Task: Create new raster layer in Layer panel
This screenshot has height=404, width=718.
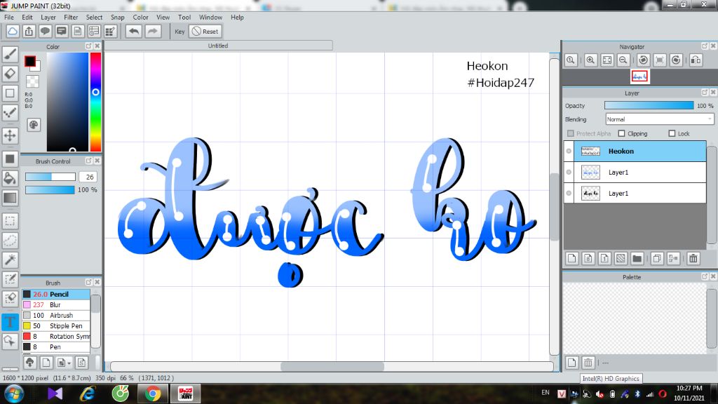Action: point(572,258)
